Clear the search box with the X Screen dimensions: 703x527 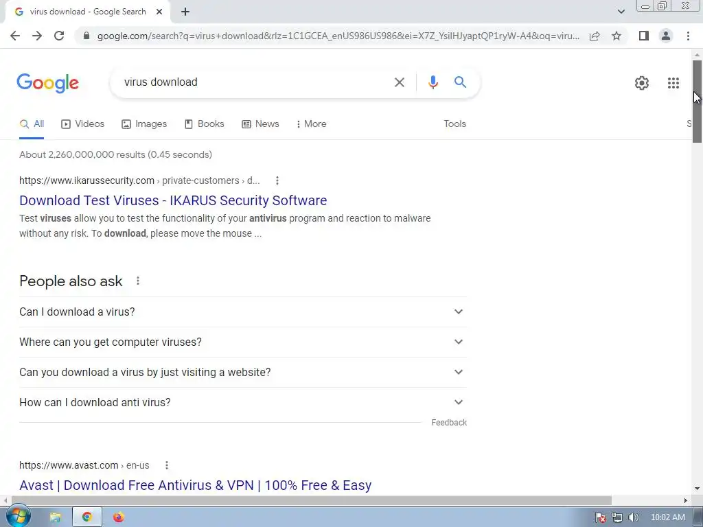400,82
